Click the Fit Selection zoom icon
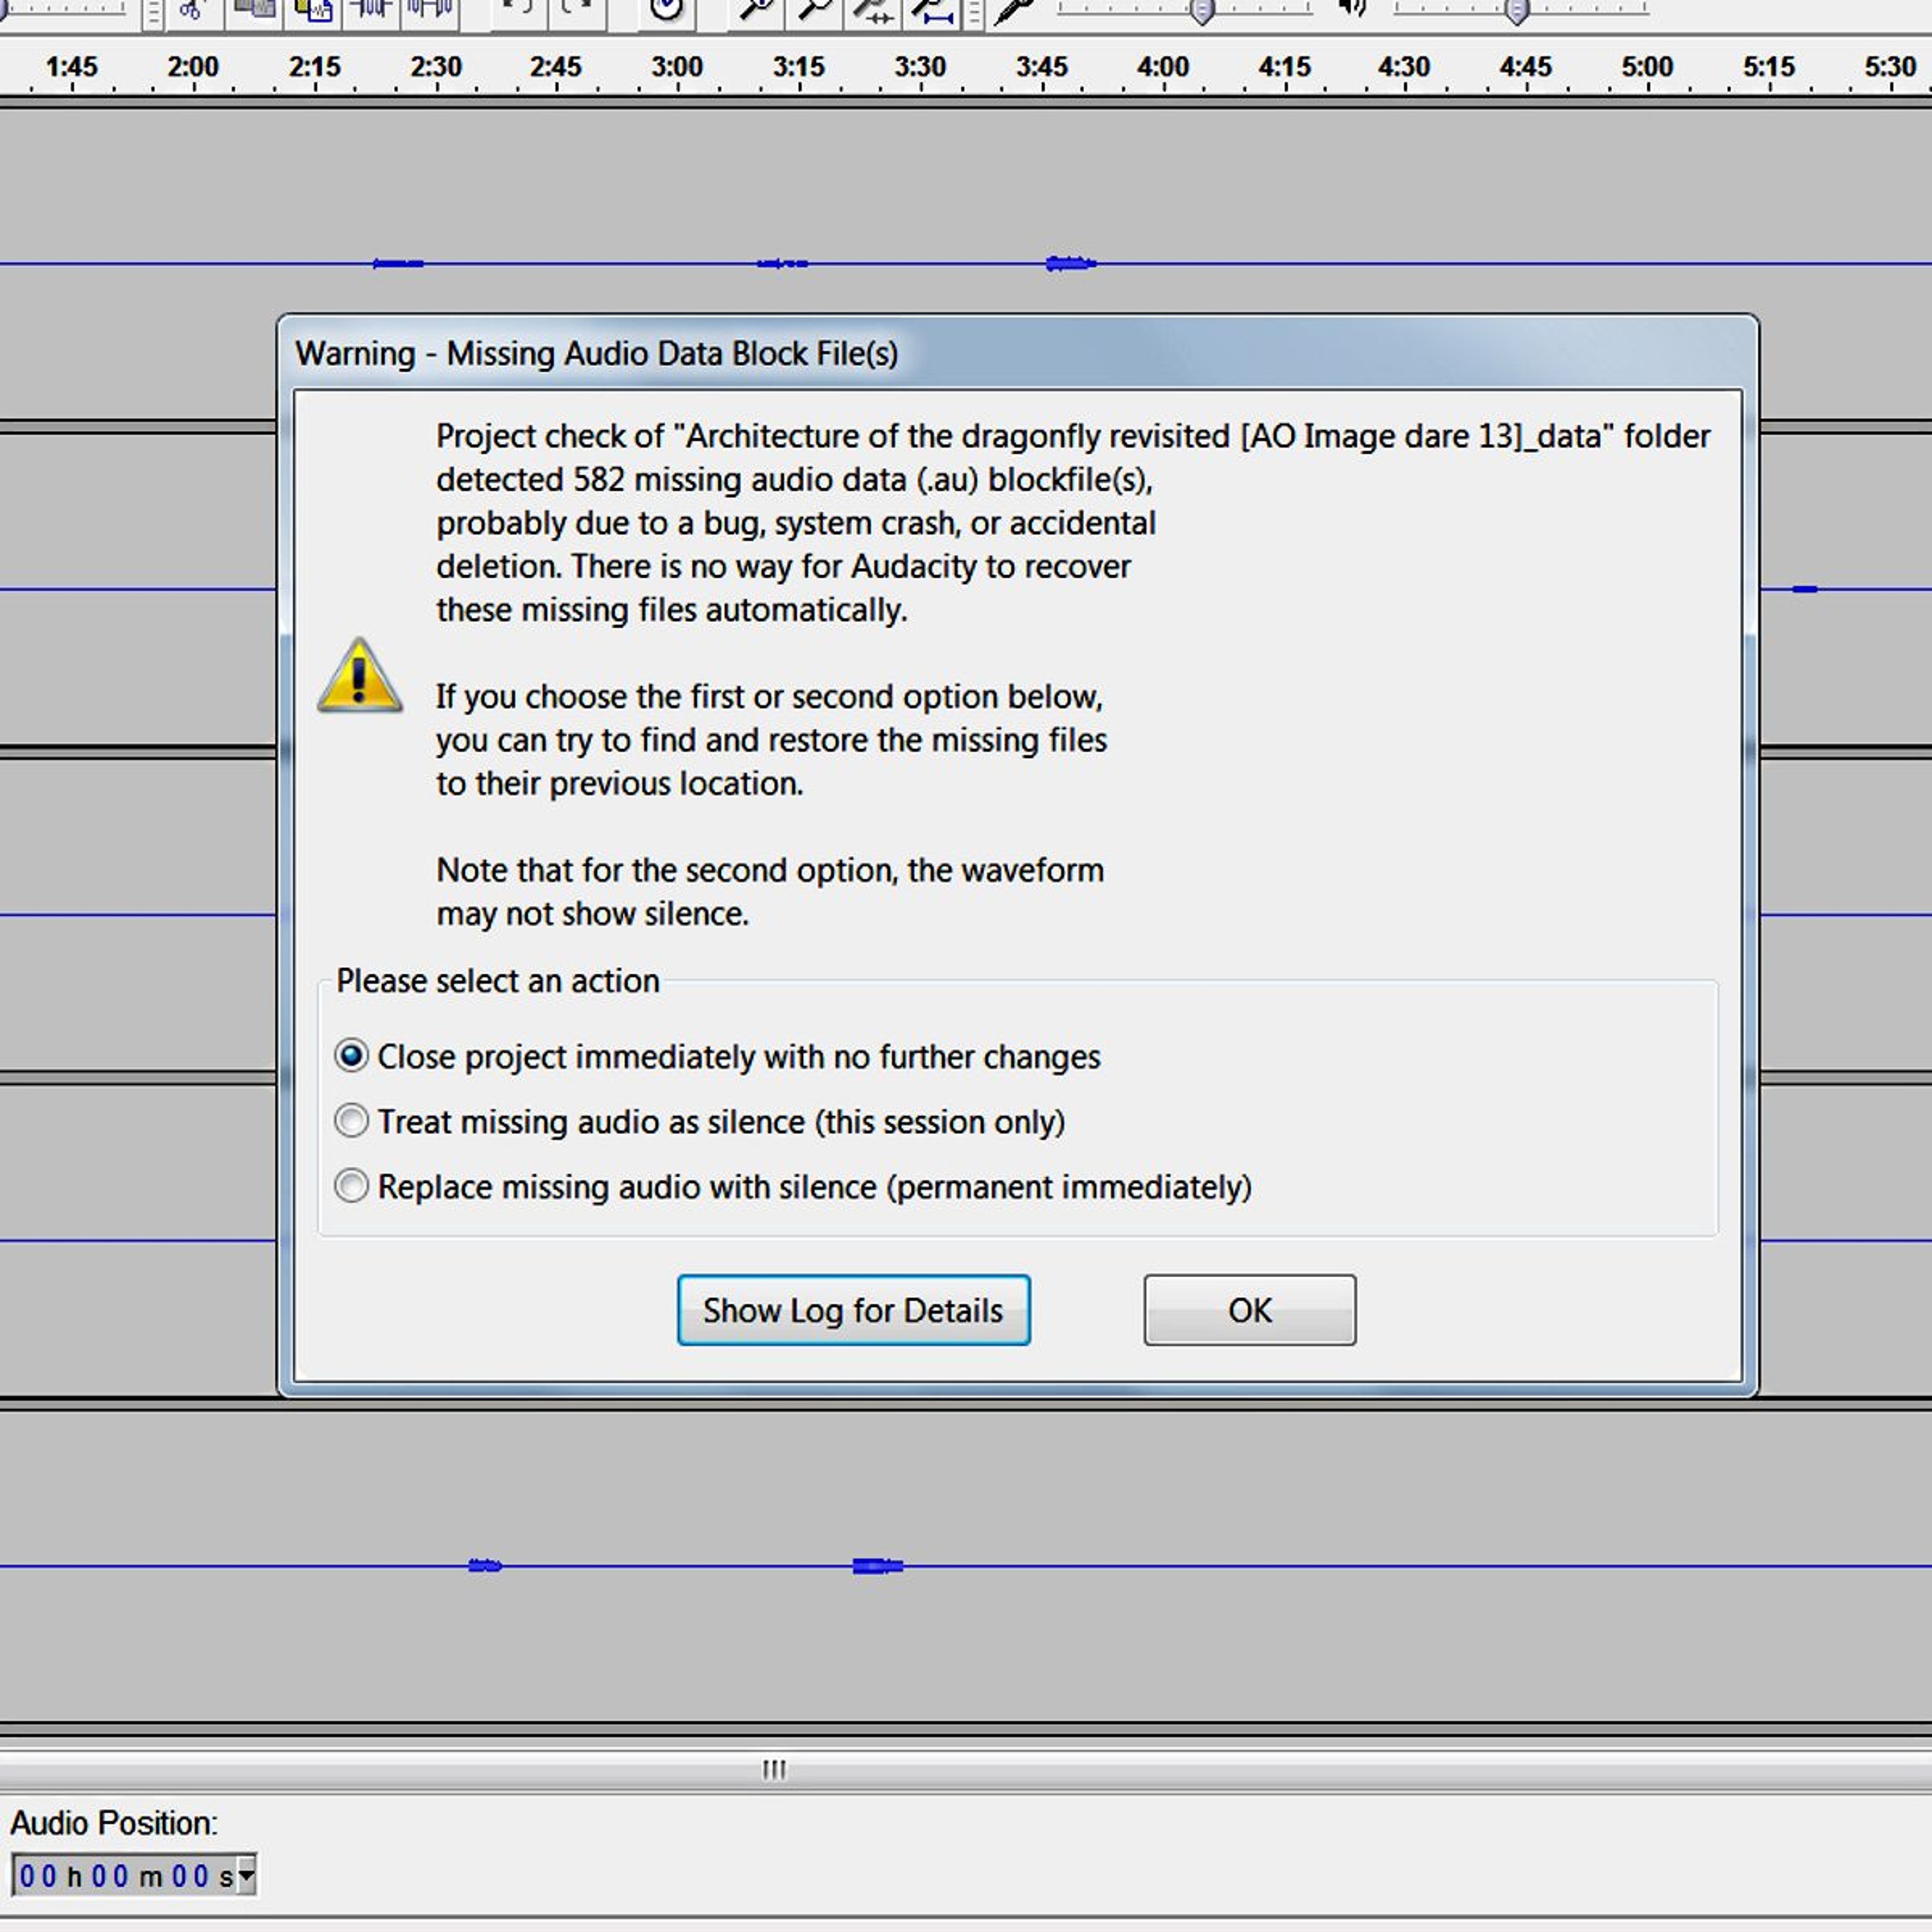Screen dimensions: 1932x1932 point(872,12)
